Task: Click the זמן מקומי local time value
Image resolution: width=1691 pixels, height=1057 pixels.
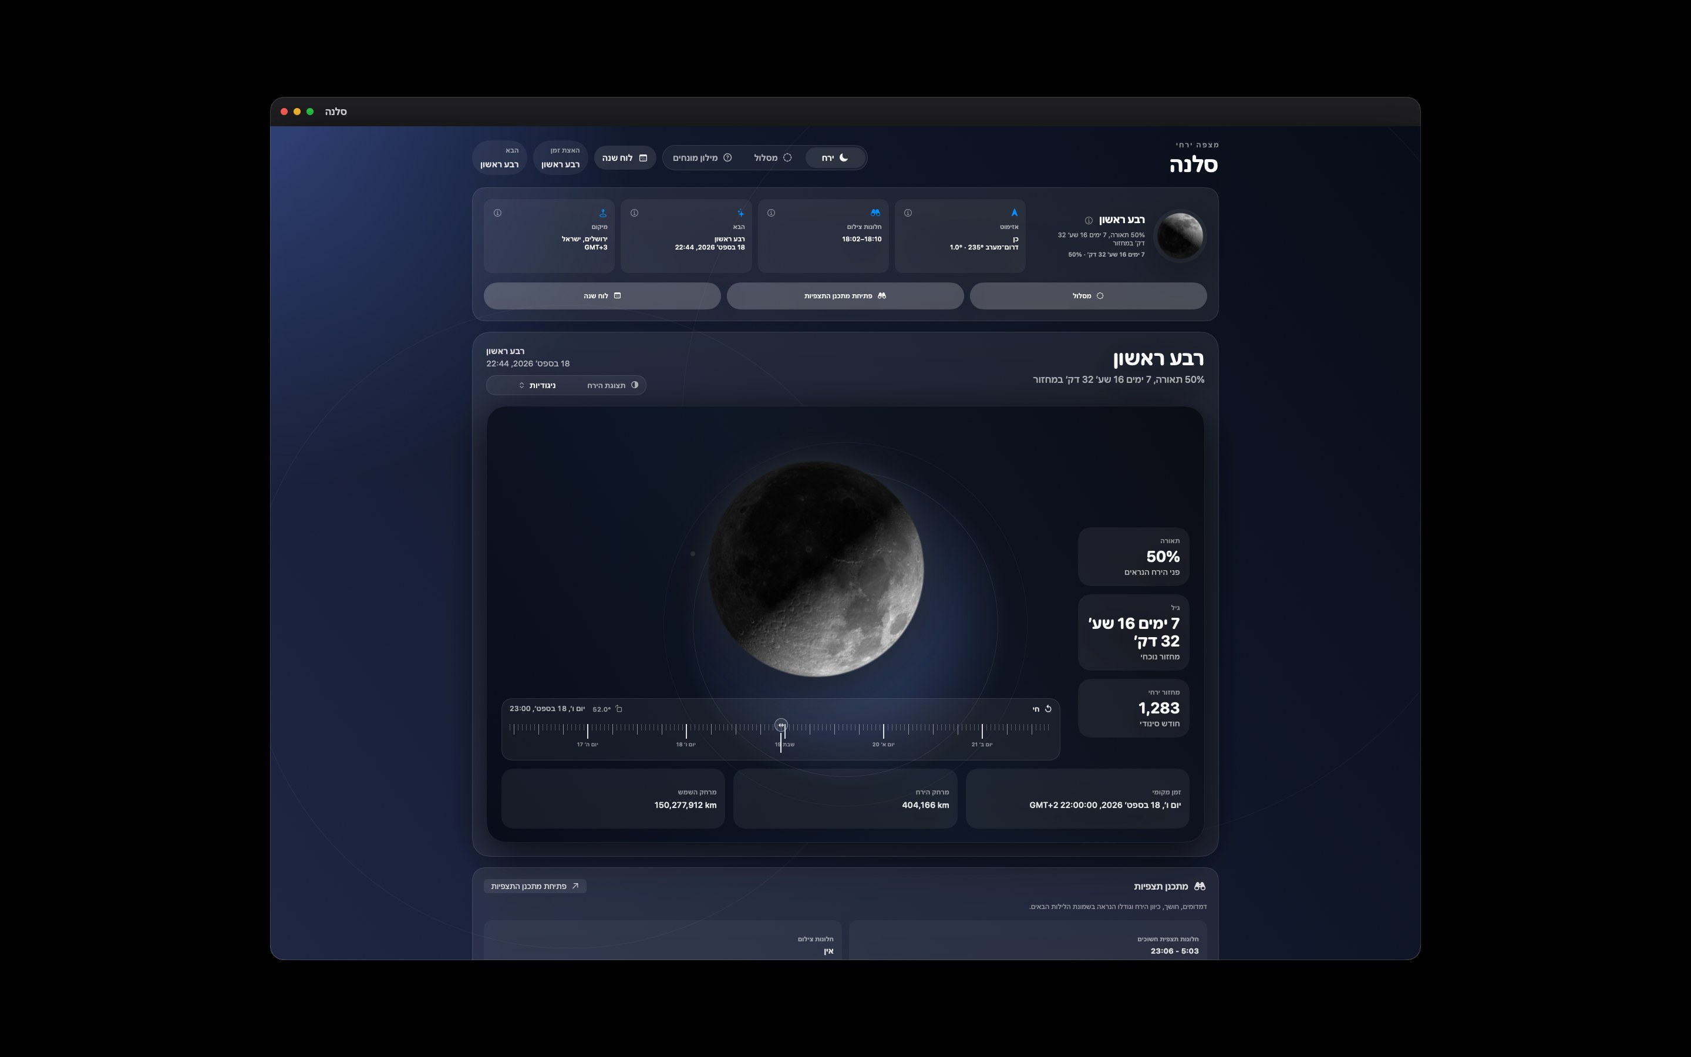Action: [1105, 805]
